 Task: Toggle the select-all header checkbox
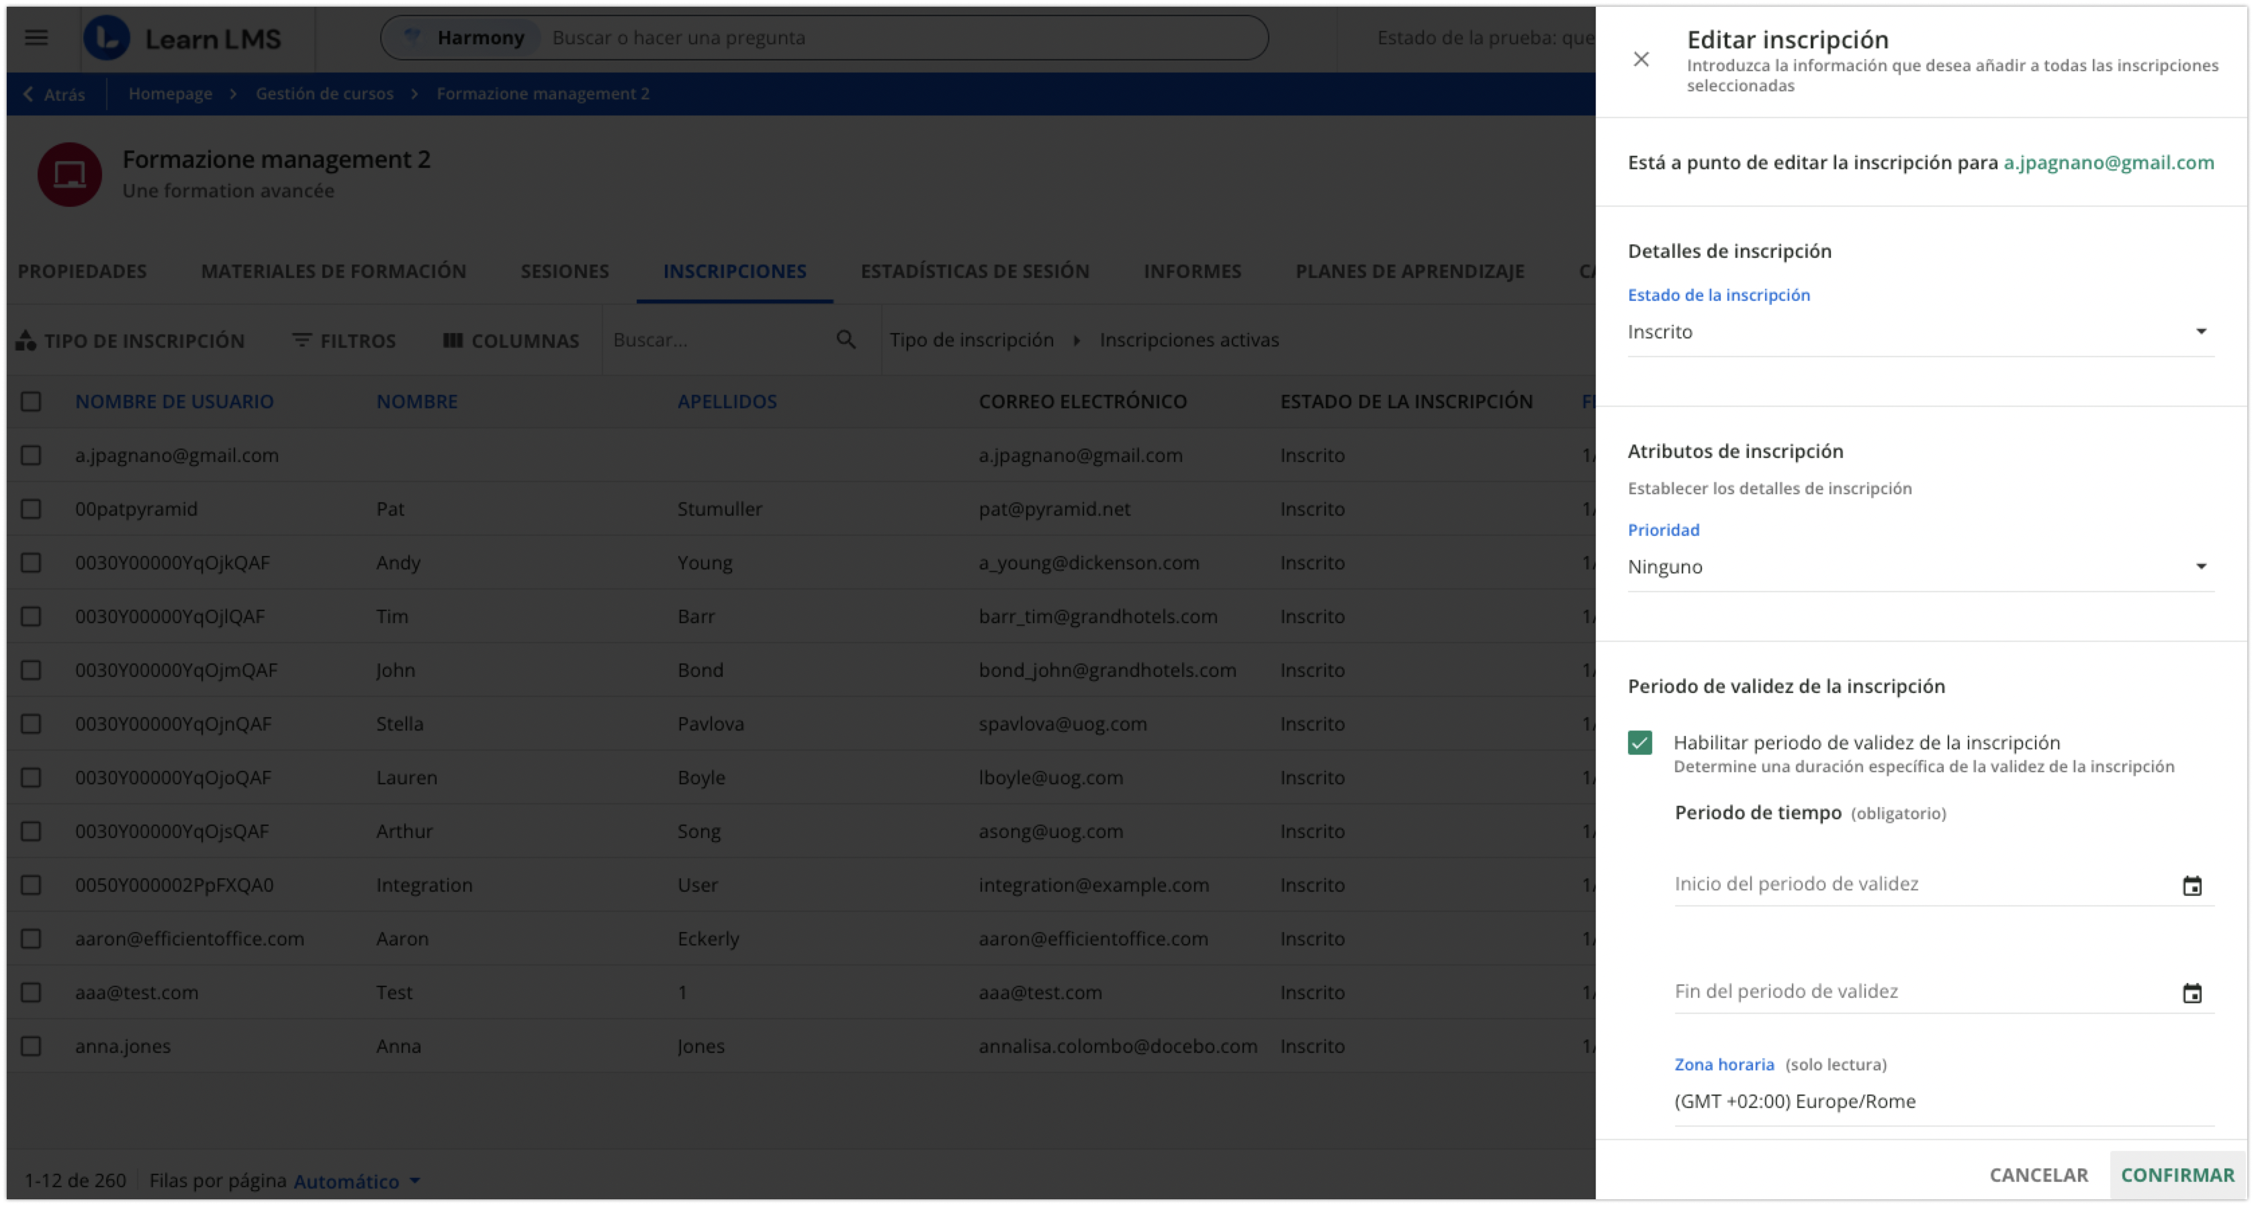point(32,402)
